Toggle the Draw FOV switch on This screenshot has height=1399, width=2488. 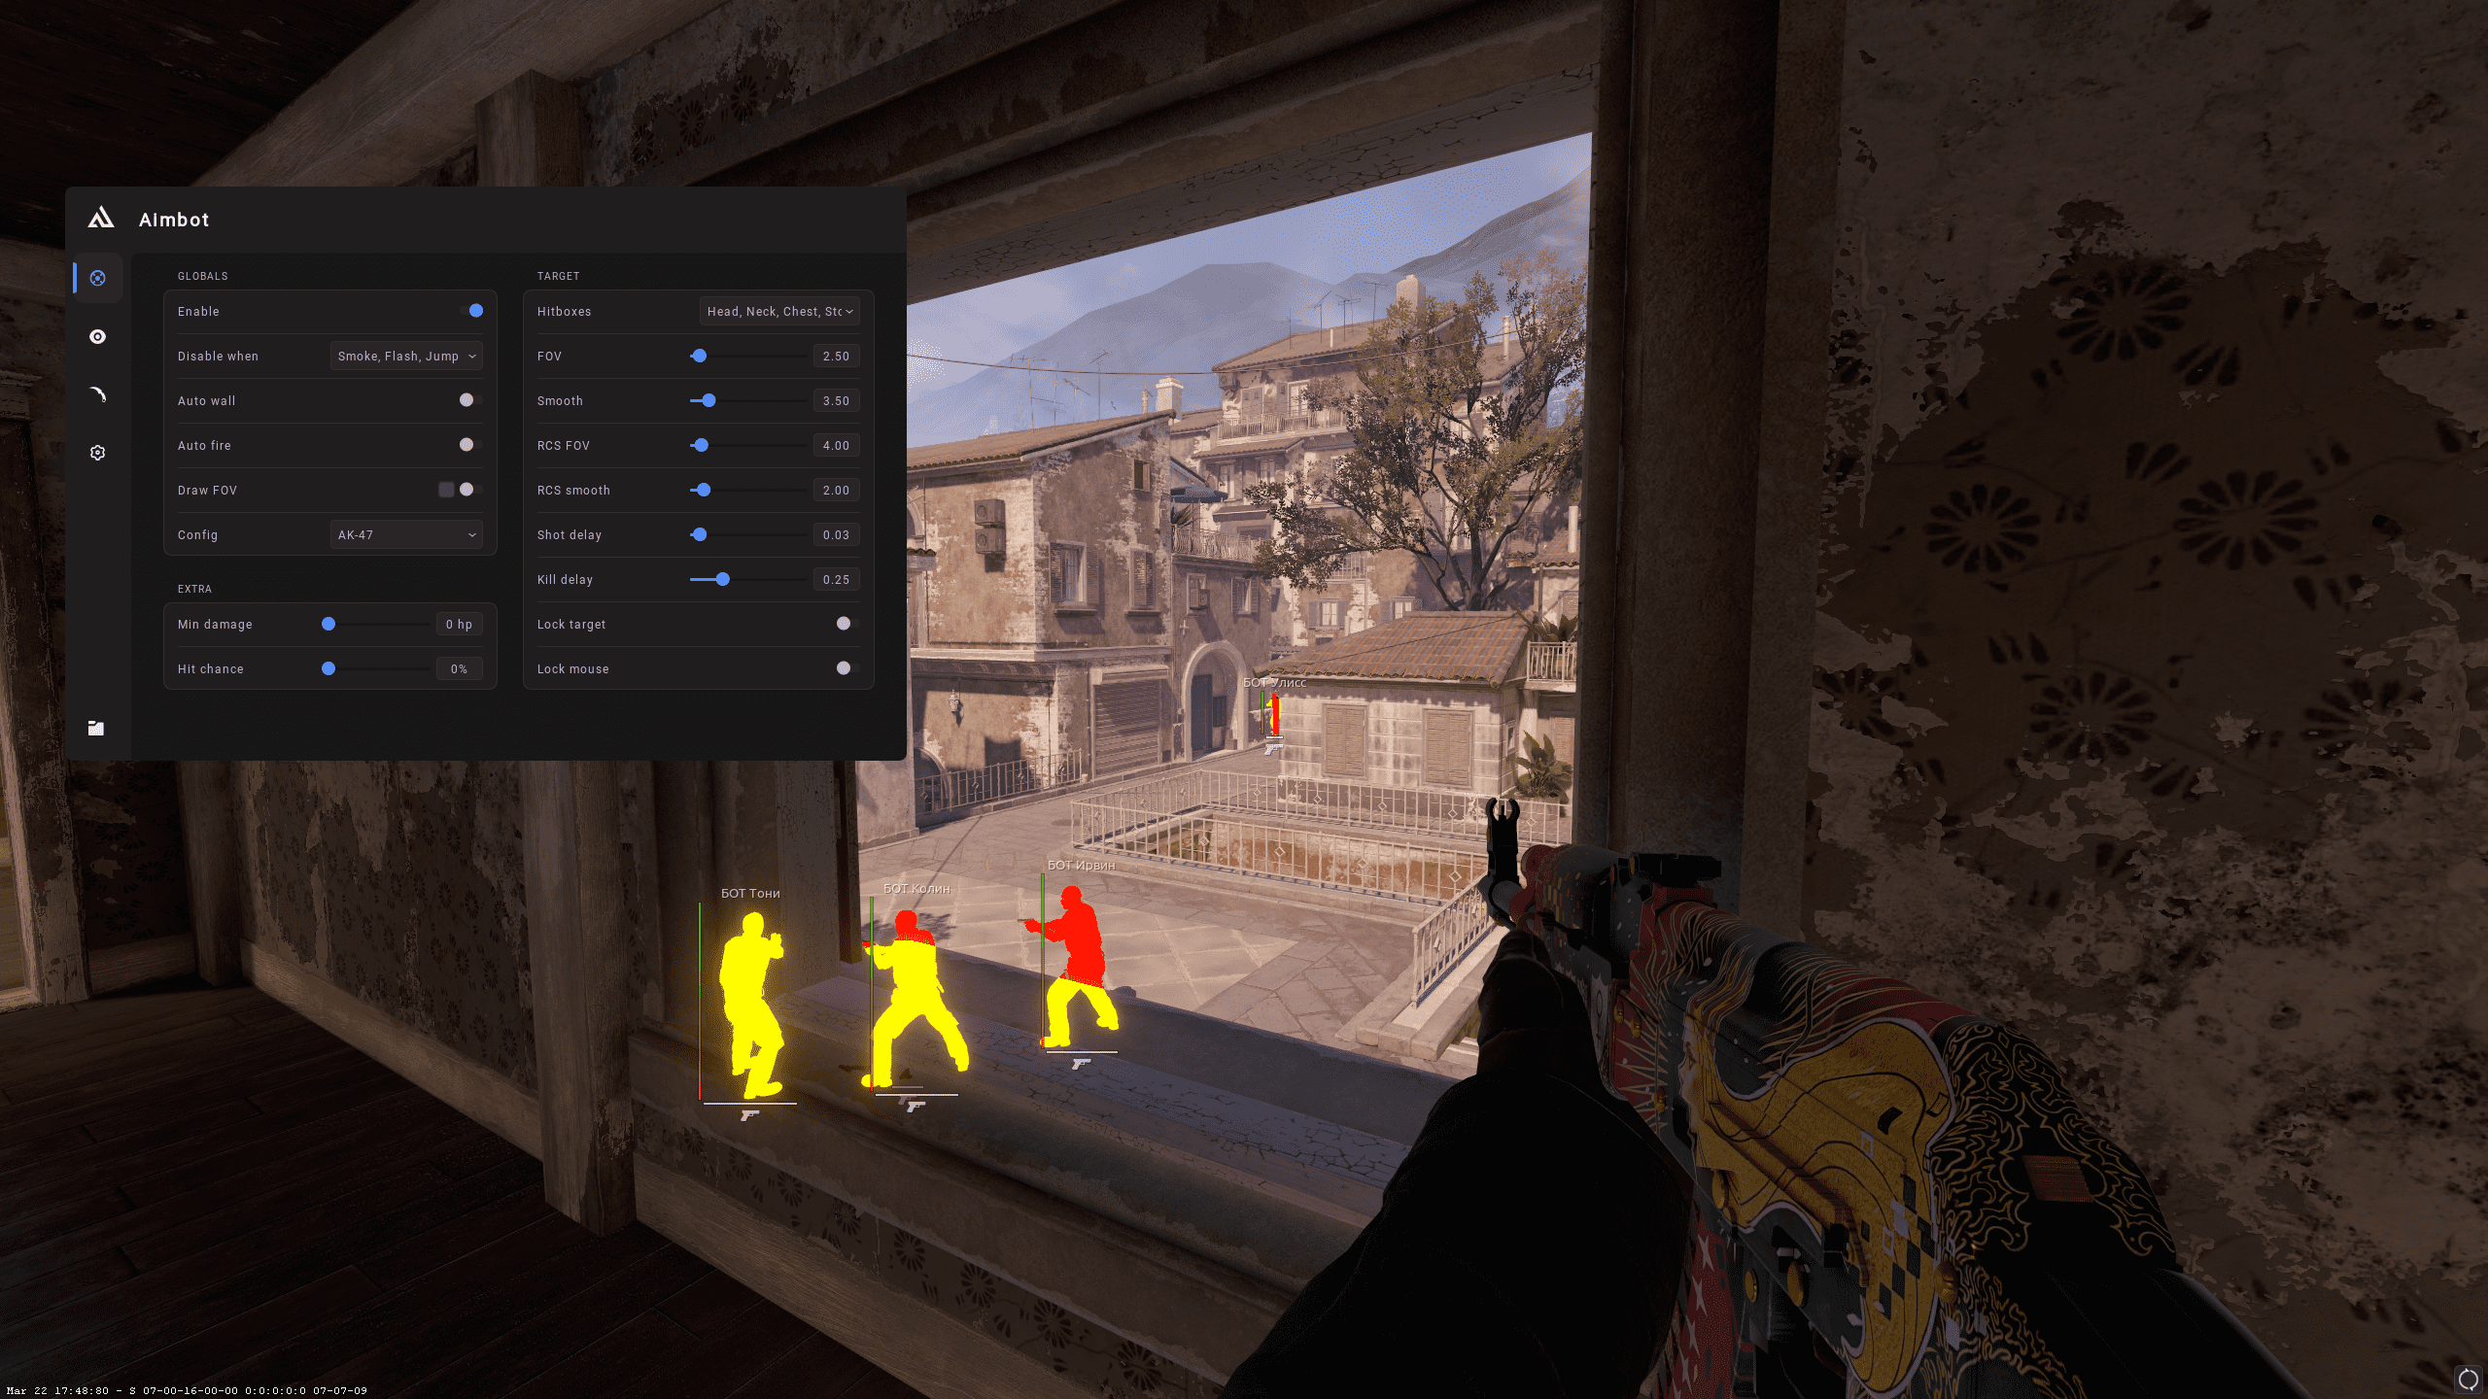click(470, 489)
